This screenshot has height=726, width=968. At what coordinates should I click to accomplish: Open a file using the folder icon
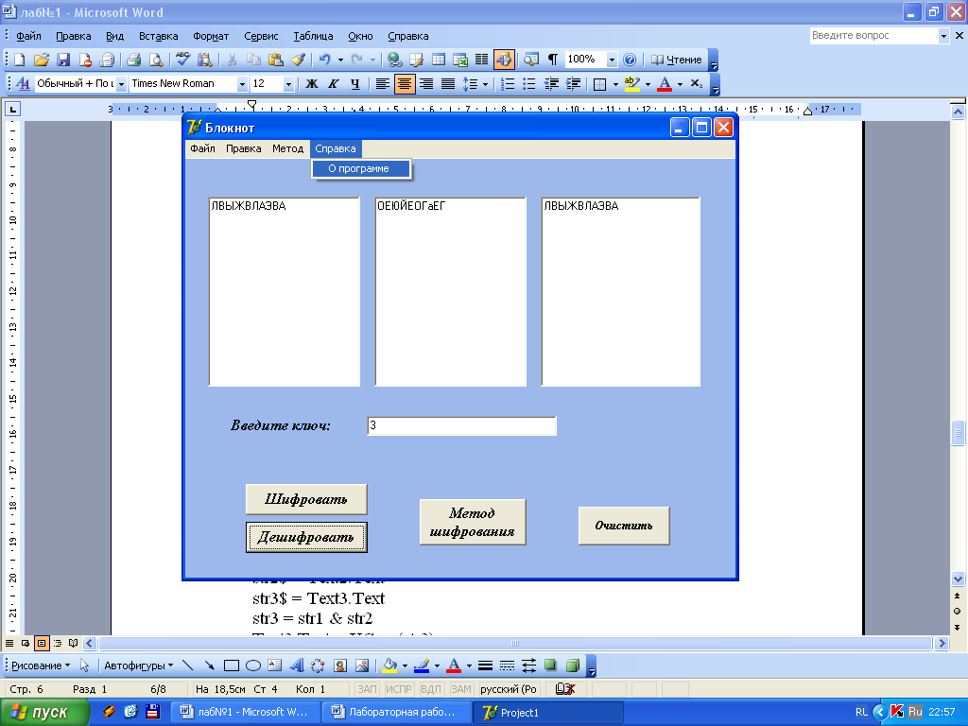click(x=42, y=60)
